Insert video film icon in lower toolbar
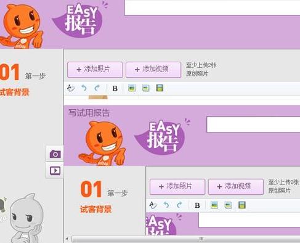Screen dimensions: 300x243 (x=242, y=205)
